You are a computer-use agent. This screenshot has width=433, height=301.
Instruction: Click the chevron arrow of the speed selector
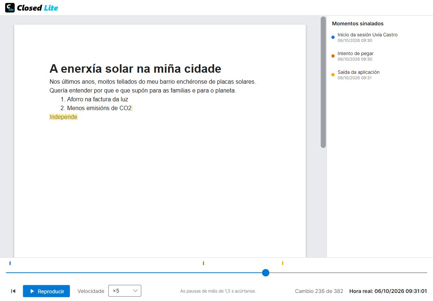135,291
